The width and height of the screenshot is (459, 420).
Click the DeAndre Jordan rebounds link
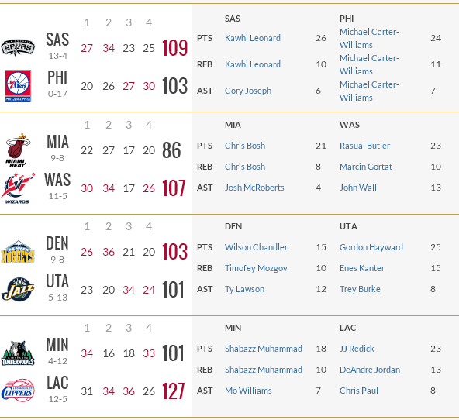coord(370,370)
